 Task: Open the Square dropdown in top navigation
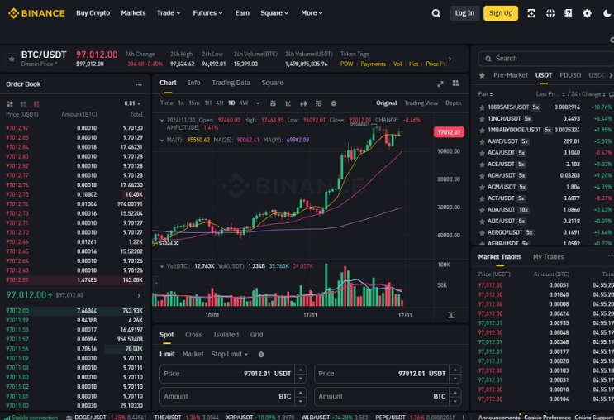(x=274, y=13)
